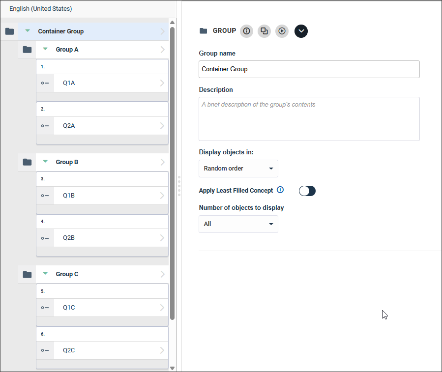The width and height of the screenshot is (442, 372).
Task: Select the Group C label
Action: point(67,274)
